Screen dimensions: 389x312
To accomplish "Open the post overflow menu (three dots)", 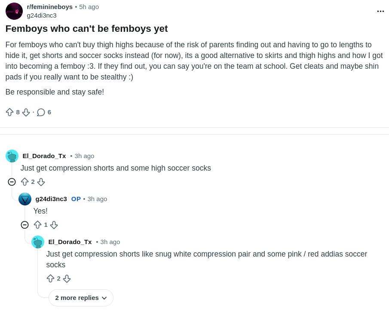I will pyautogui.click(x=380, y=11).
